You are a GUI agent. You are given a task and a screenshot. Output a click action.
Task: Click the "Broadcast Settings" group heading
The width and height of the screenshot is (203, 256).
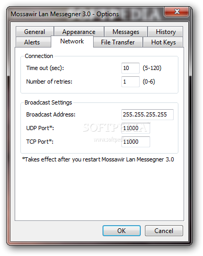click(x=48, y=102)
